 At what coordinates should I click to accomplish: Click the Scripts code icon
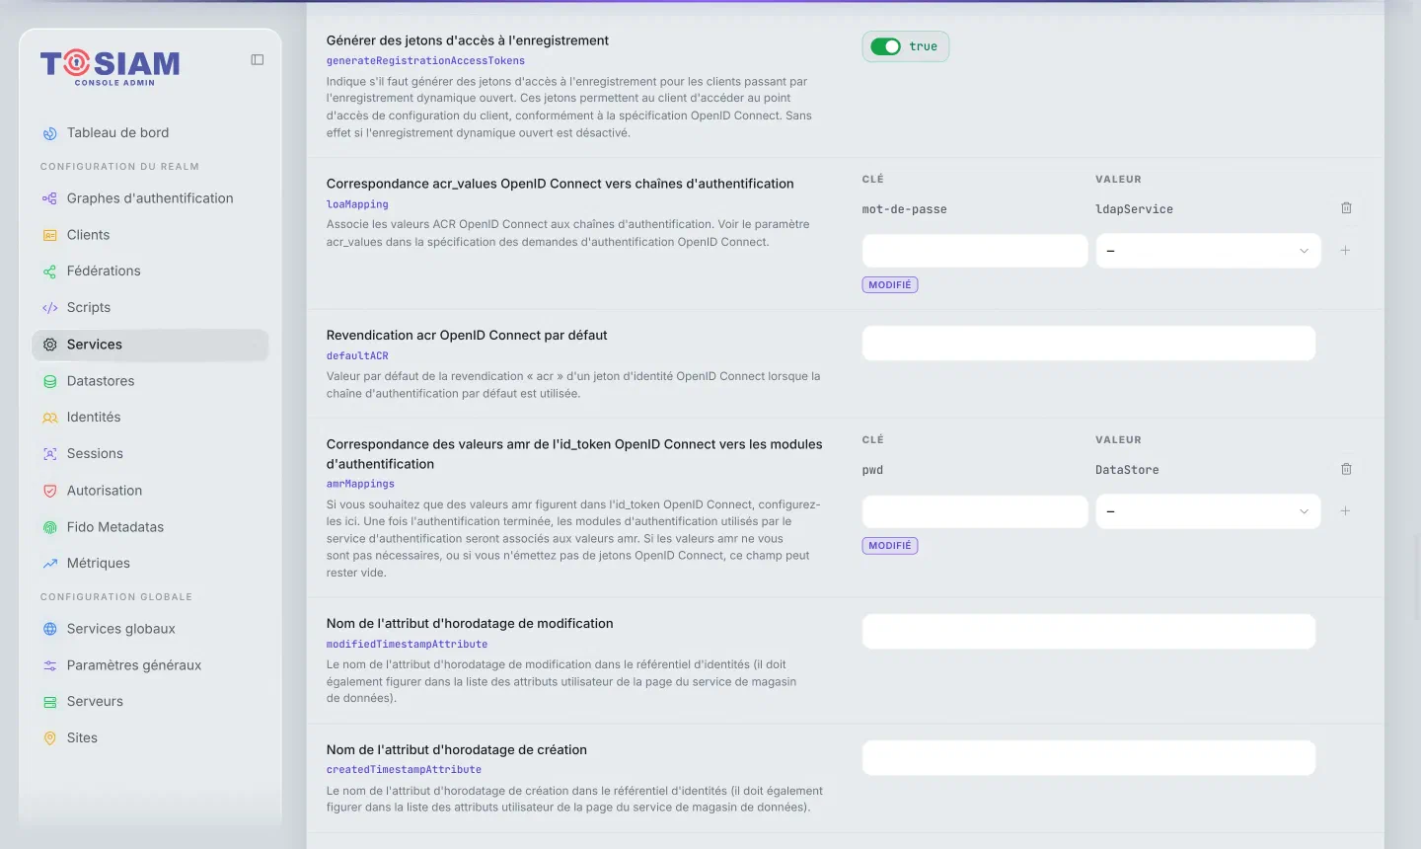point(50,308)
